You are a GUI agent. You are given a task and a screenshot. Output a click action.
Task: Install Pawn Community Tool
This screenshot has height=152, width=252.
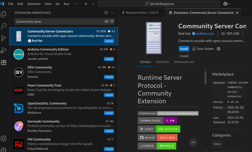[109, 95]
